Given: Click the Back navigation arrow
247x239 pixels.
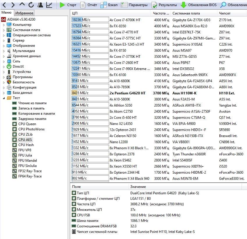Looking at the screenshot, I should pos(4,5).
